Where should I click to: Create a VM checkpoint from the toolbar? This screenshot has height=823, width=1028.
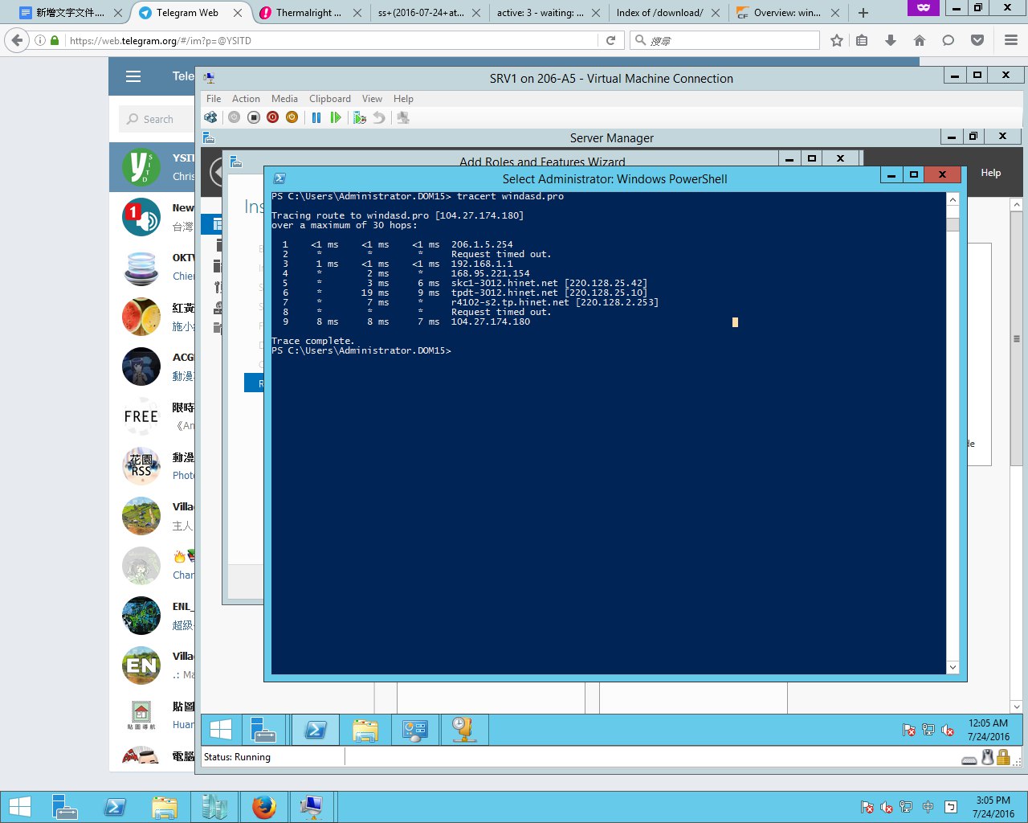[x=359, y=117]
